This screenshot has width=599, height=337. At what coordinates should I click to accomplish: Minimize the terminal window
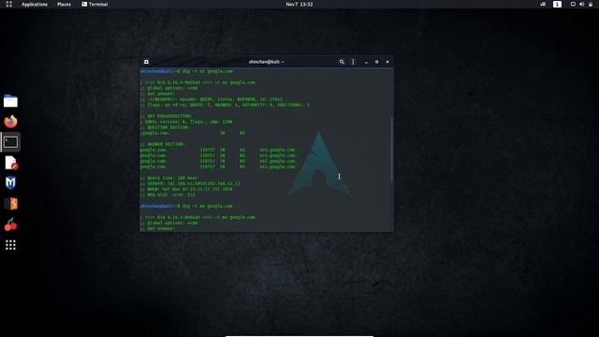point(366,62)
